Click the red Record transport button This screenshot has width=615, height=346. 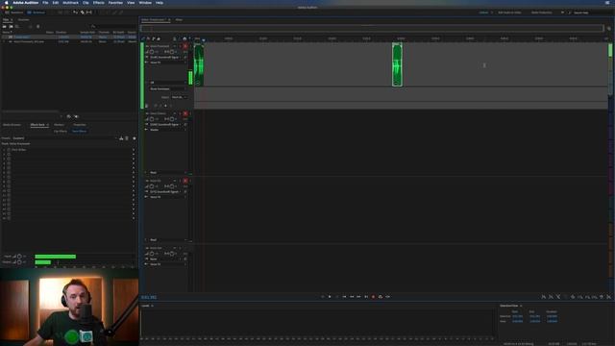(x=374, y=297)
